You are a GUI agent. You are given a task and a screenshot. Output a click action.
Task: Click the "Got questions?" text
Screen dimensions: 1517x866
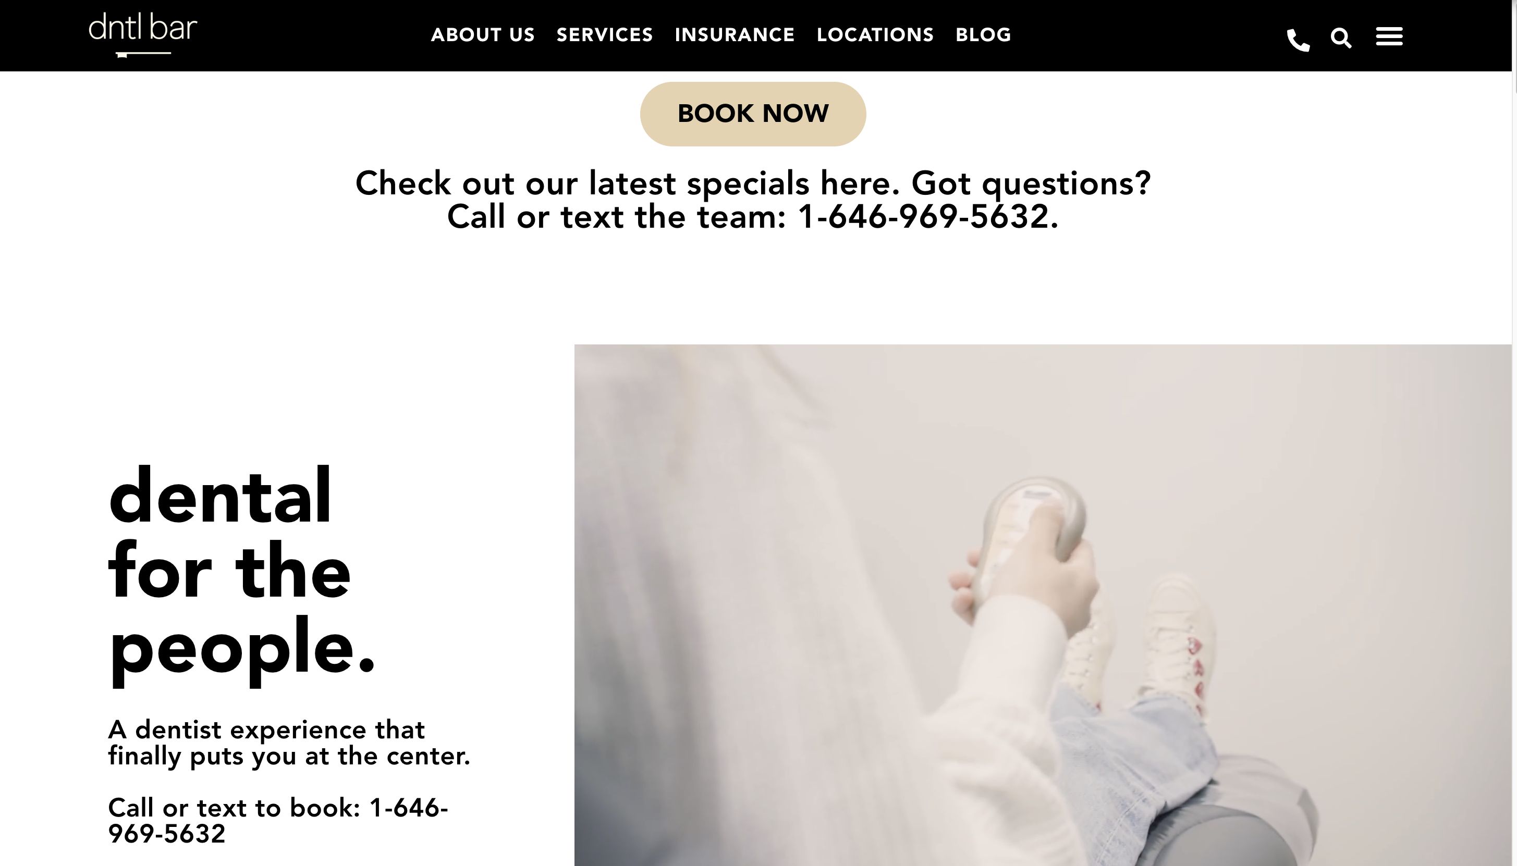(1031, 183)
